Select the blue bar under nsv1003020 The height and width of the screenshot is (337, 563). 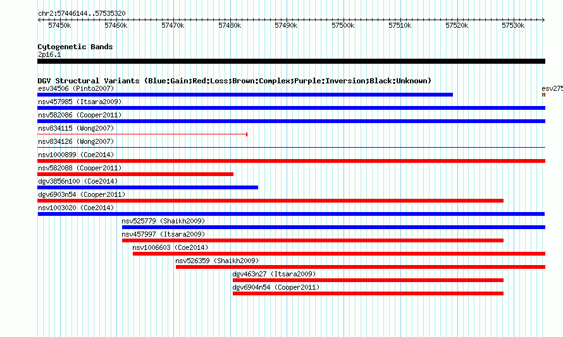click(291, 214)
